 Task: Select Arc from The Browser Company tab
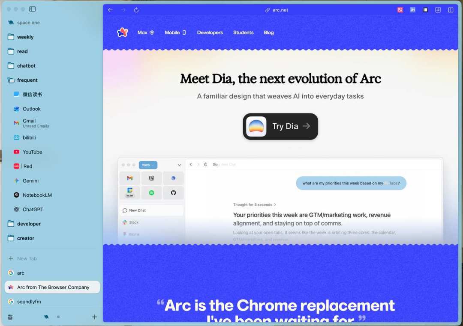tap(52, 287)
